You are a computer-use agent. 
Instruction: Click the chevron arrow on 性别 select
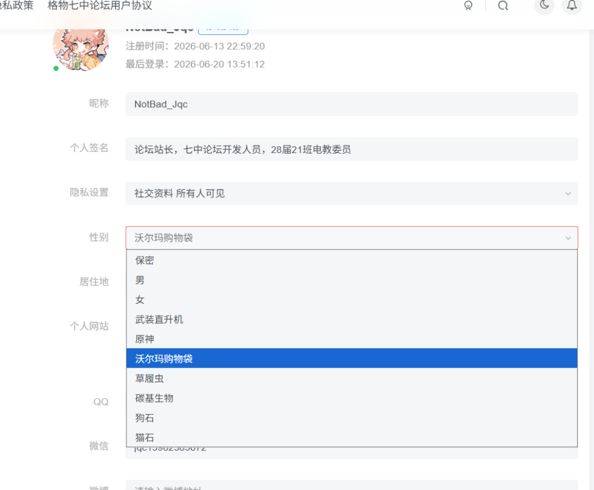[x=568, y=238]
